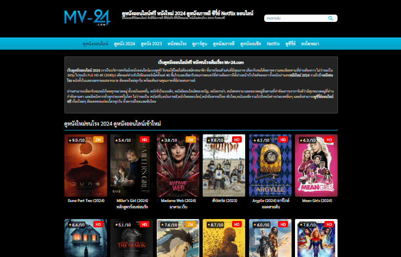Image resolution: width=401 pixels, height=257 pixels.
Task: Open the yellow poster rated 8.7/10
Action: click(x=224, y=238)
